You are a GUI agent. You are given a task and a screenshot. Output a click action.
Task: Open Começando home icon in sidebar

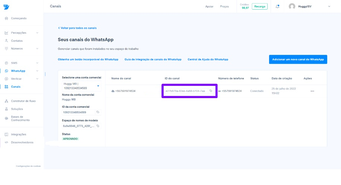point(6,18)
